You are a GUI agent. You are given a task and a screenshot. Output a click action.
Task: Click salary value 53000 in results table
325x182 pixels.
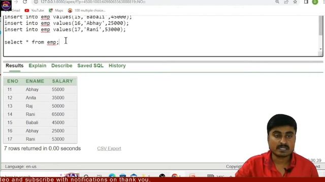click(x=58, y=139)
